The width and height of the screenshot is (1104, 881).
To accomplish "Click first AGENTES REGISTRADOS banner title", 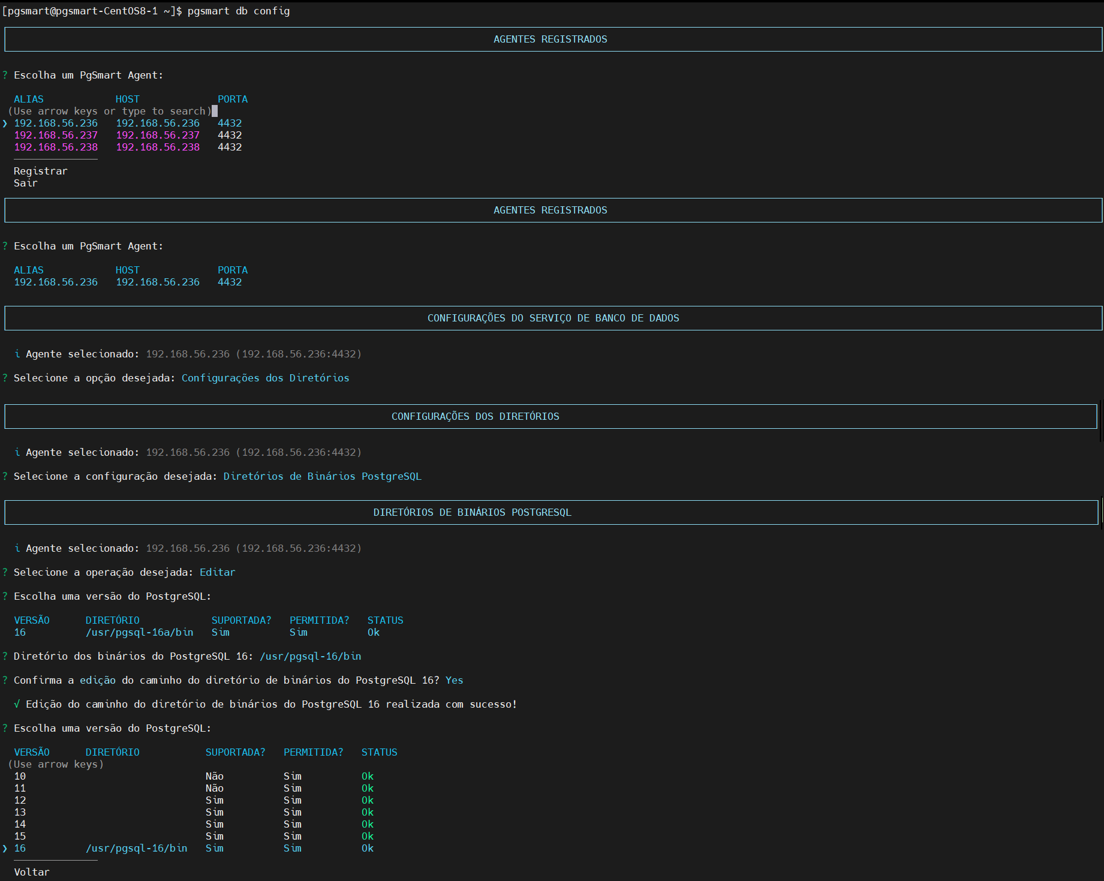I will (551, 39).
